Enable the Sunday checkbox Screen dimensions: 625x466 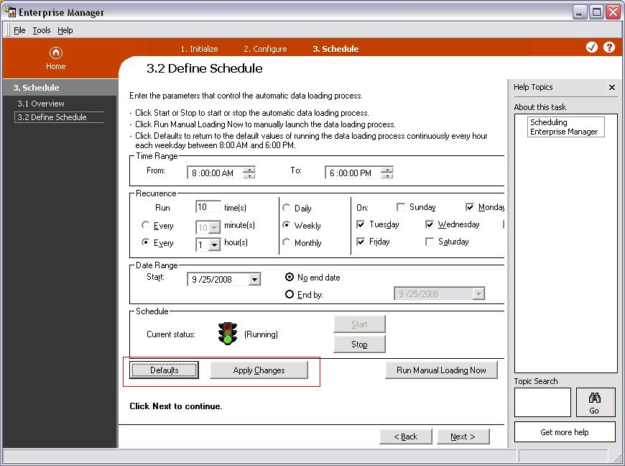coord(399,206)
